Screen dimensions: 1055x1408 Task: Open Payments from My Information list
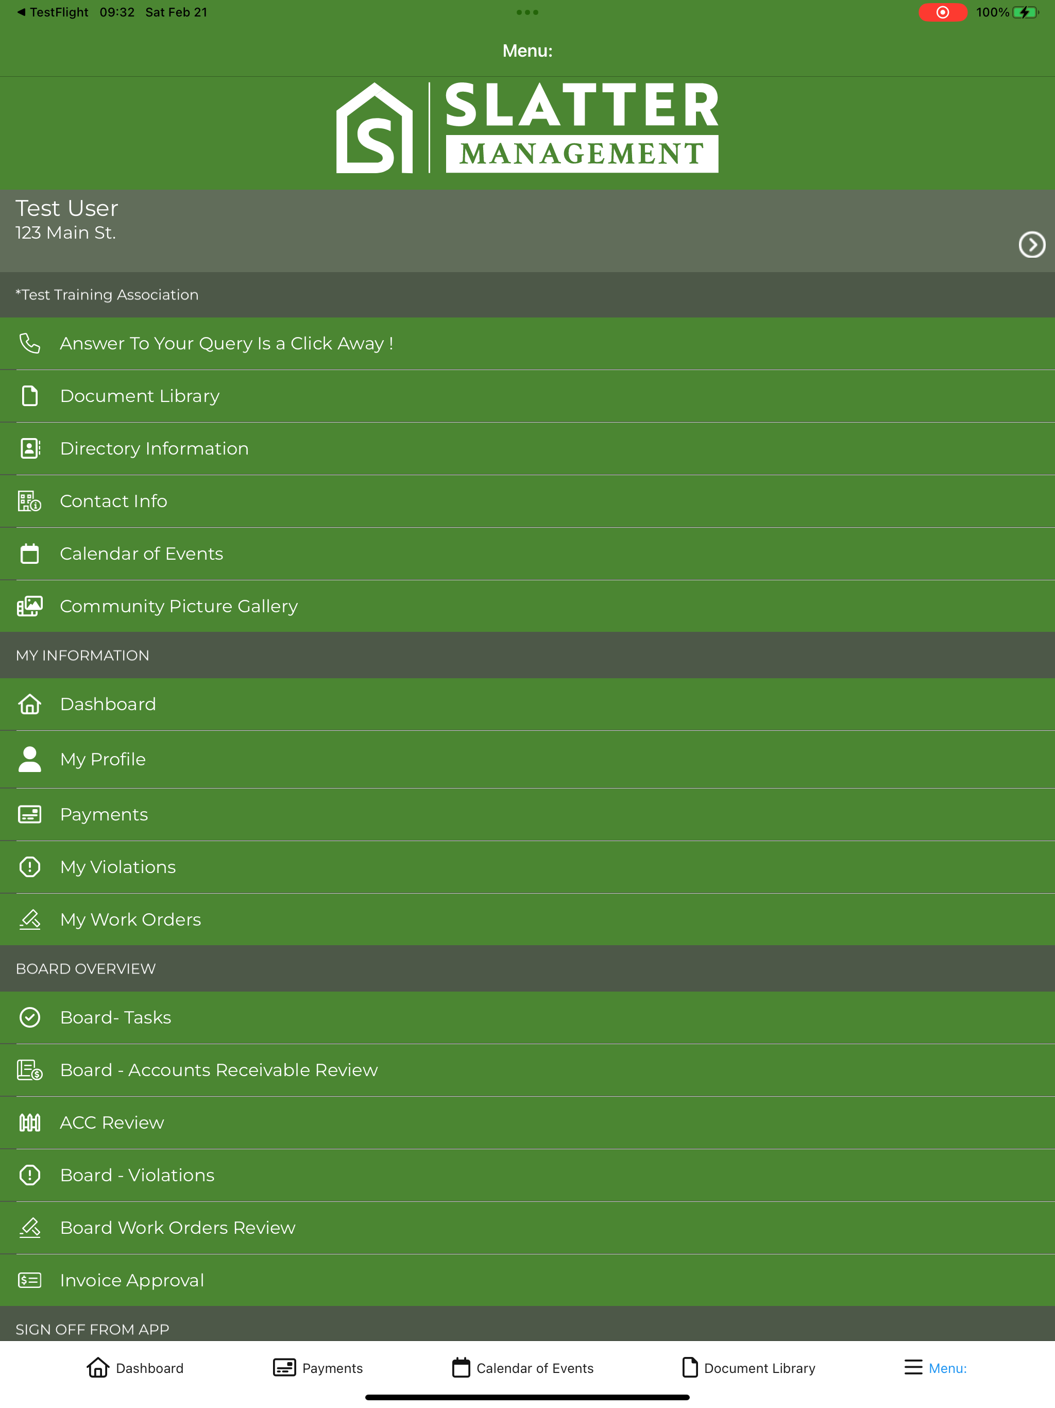click(527, 815)
